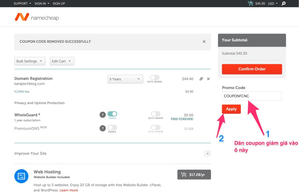Open the 5 Years duration dropdown
This screenshot has width=305, height=196.
click(x=125, y=79)
